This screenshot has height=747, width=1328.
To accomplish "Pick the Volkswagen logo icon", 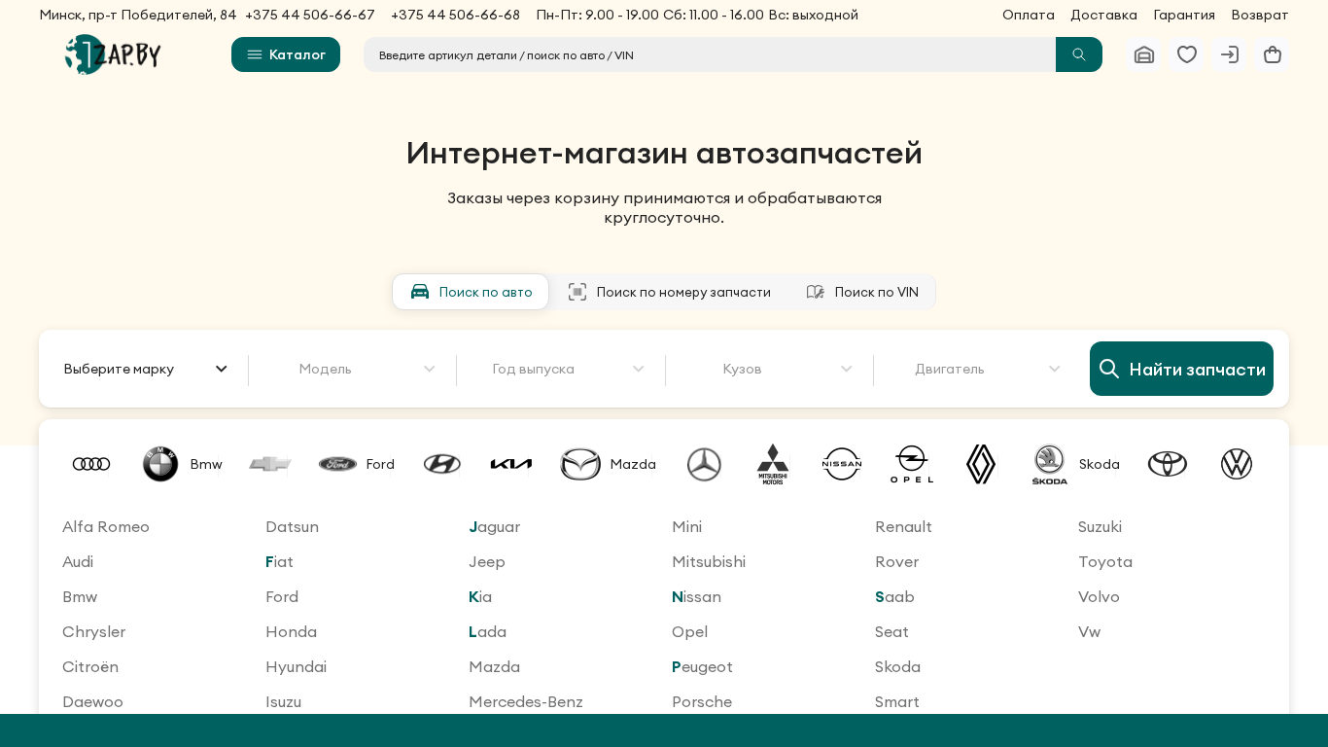I will pos(1237,464).
